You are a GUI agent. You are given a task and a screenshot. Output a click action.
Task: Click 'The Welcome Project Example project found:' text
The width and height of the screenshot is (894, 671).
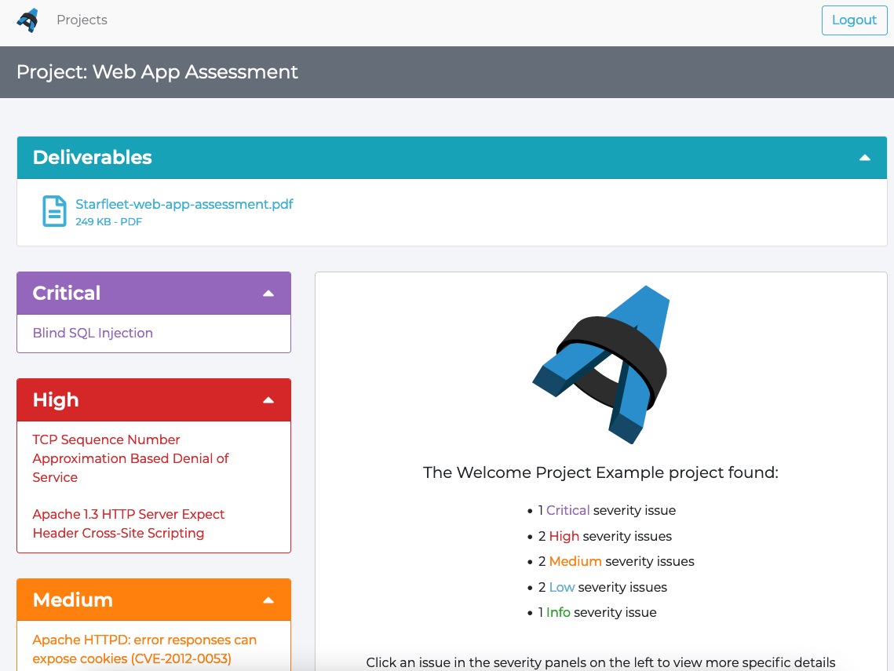click(600, 472)
